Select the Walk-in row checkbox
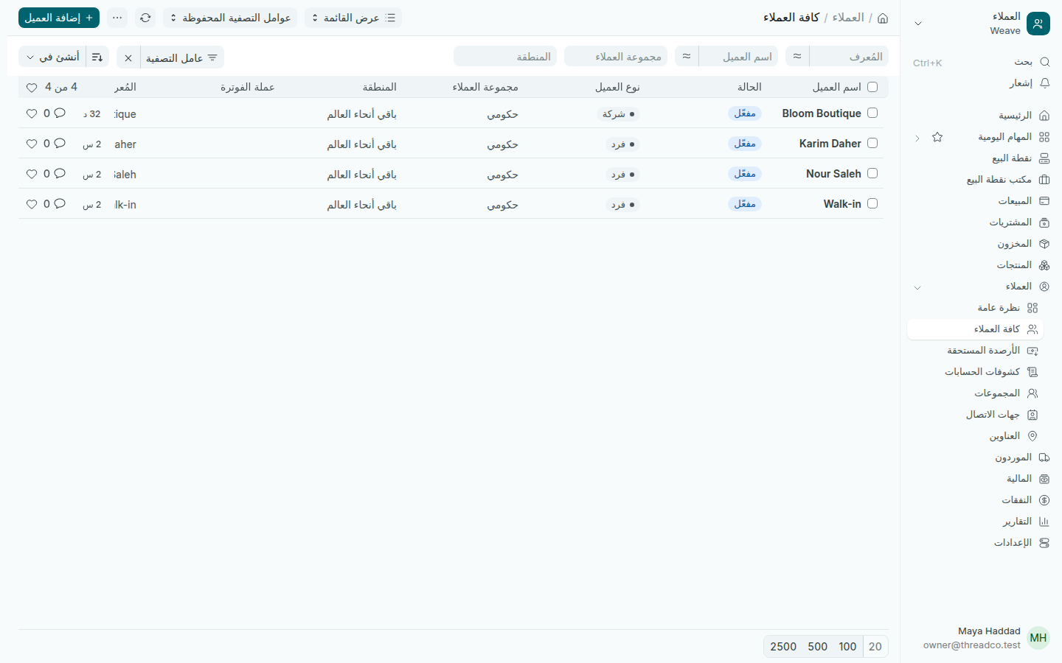This screenshot has height=663, width=1062. (872, 204)
